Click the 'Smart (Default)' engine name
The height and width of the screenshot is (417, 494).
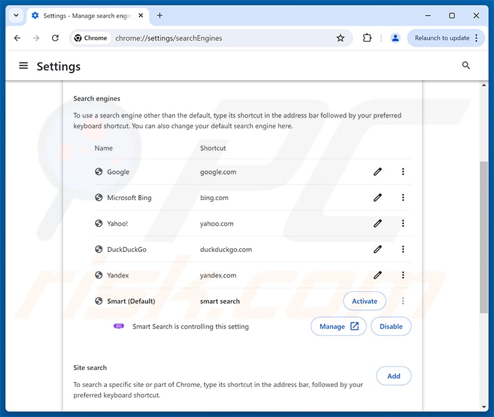[131, 301]
